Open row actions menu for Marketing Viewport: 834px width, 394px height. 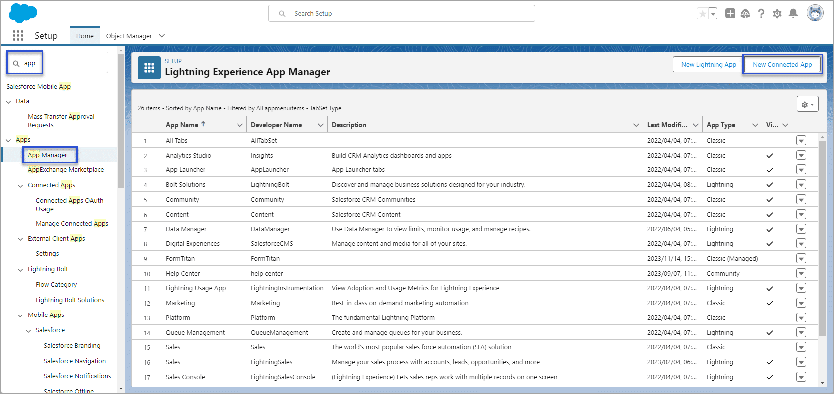(801, 303)
